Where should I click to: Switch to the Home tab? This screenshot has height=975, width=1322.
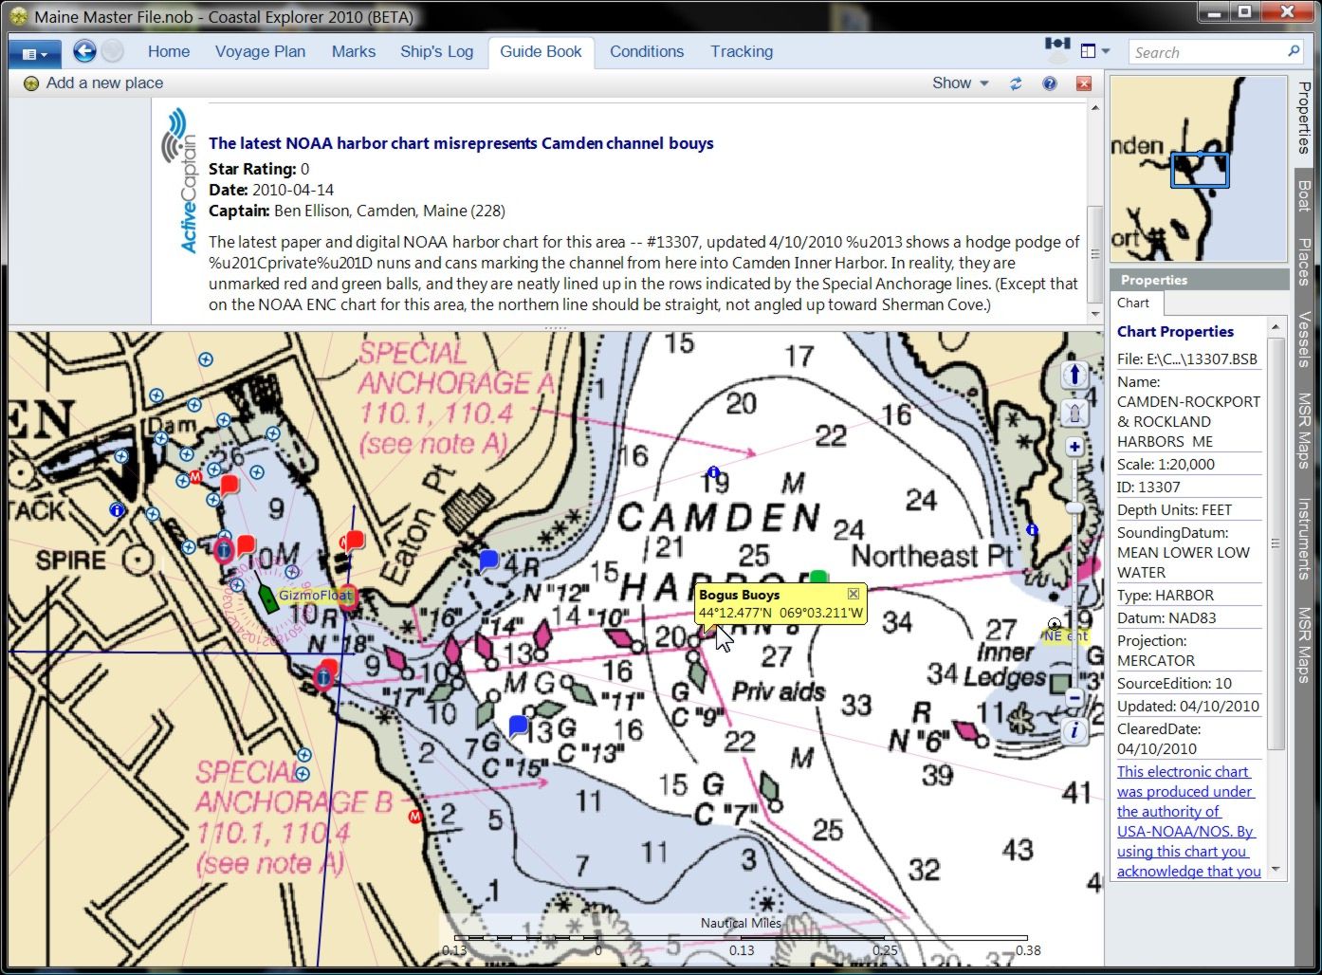pos(169,52)
